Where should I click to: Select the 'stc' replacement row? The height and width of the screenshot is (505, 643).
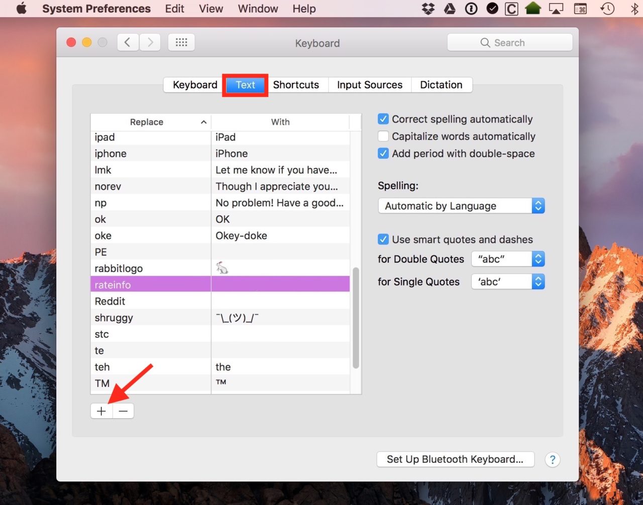pyautogui.click(x=220, y=334)
